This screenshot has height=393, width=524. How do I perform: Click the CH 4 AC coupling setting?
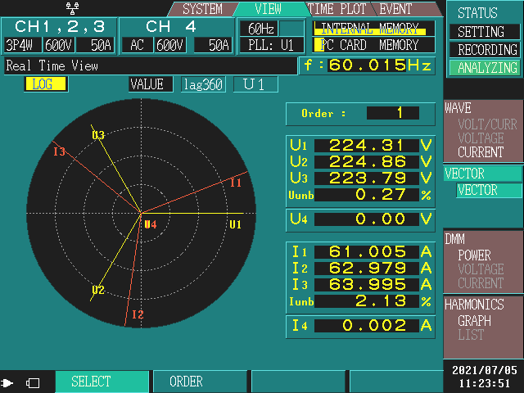(x=137, y=45)
